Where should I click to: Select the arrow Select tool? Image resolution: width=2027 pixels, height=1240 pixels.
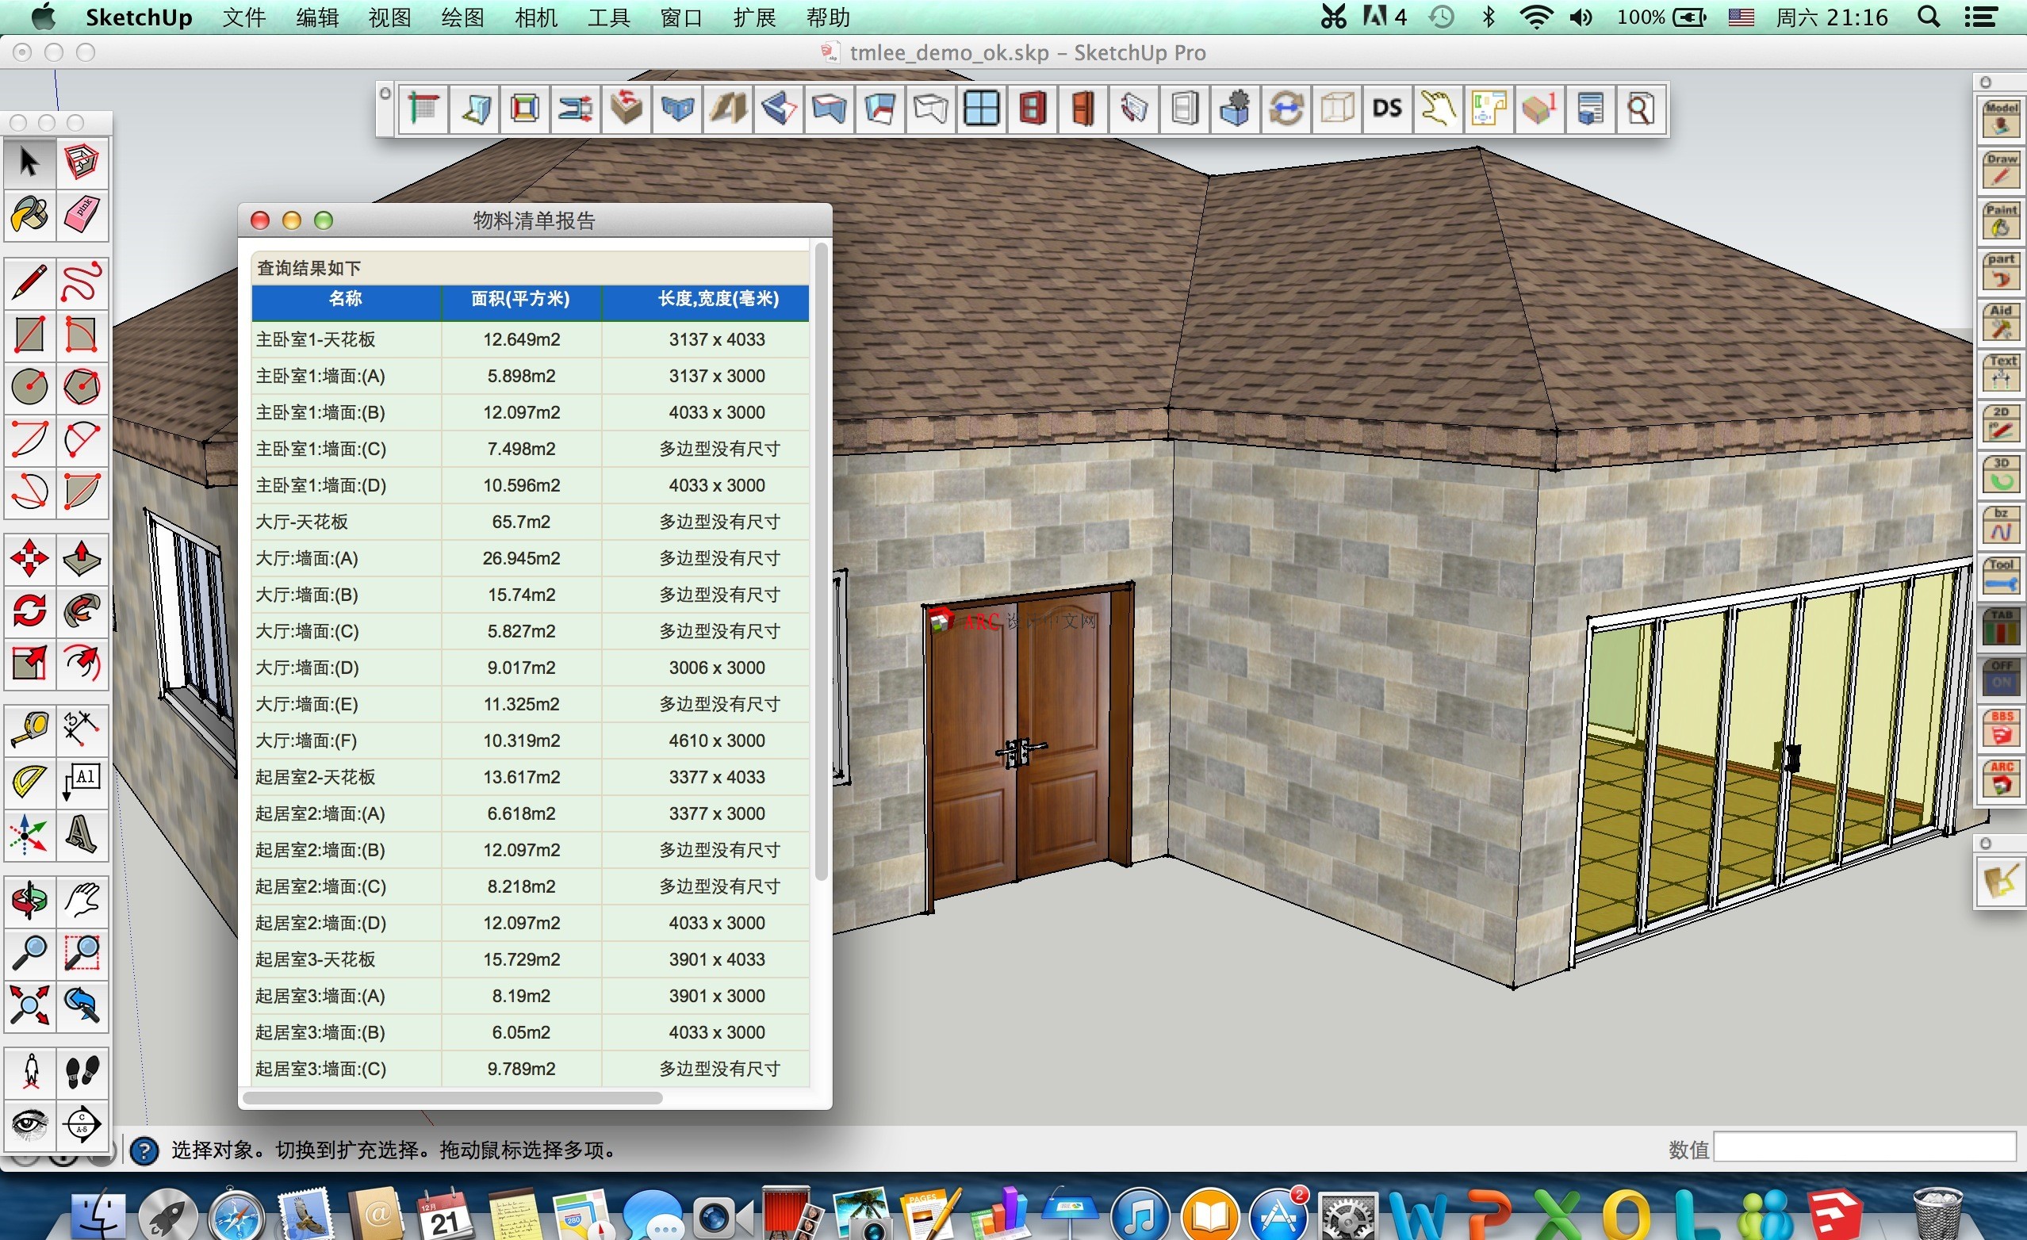point(29,162)
